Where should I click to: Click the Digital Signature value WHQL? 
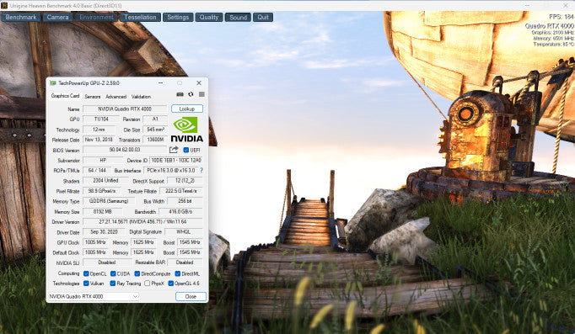pos(184,232)
